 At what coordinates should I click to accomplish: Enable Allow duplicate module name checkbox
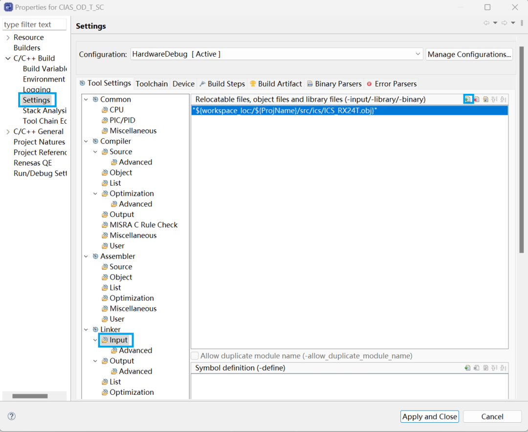[195, 356]
